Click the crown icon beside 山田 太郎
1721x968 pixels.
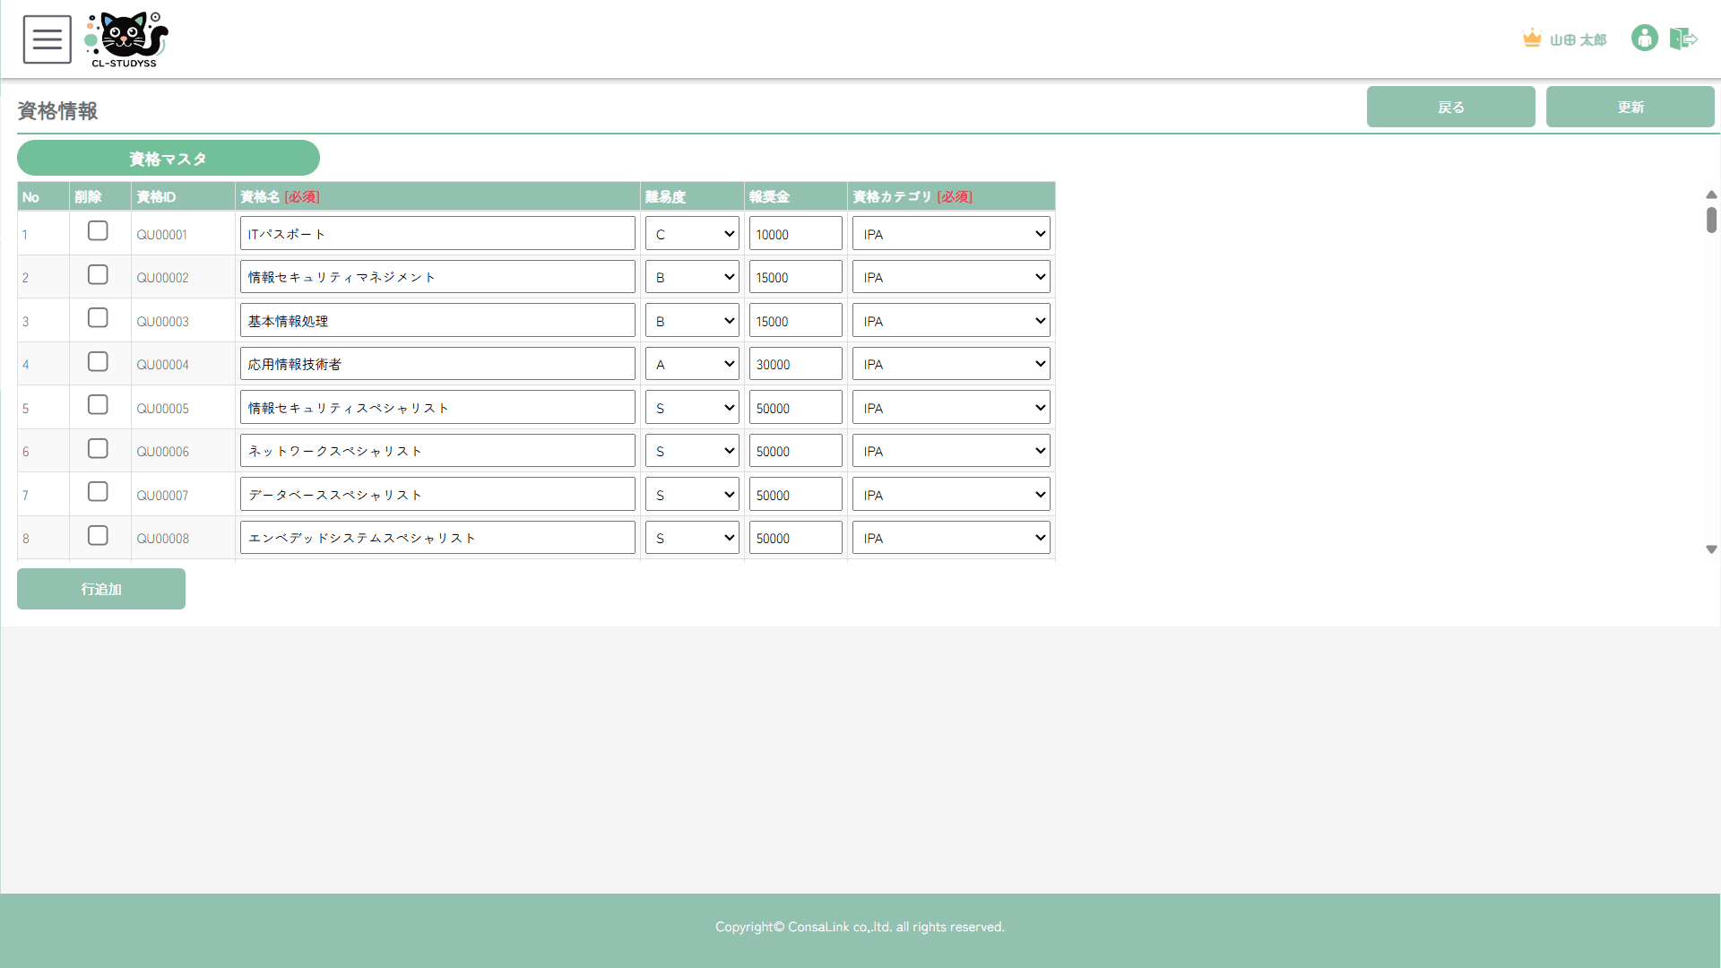tap(1532, 39)
